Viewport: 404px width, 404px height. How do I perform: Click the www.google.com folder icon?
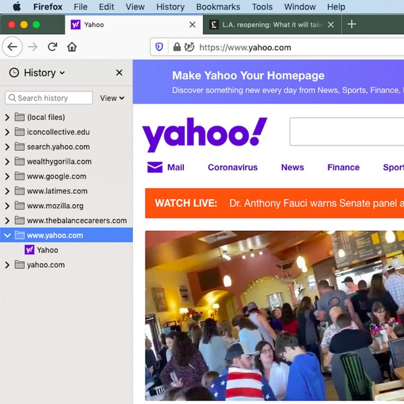click(20, 176)
